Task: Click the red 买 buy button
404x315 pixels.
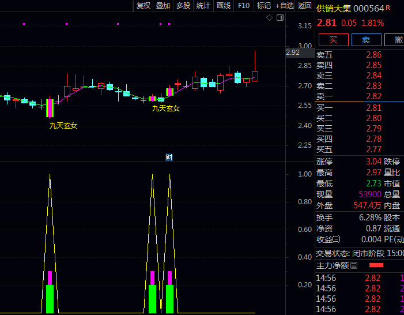Action: click(x=334, y=40)
